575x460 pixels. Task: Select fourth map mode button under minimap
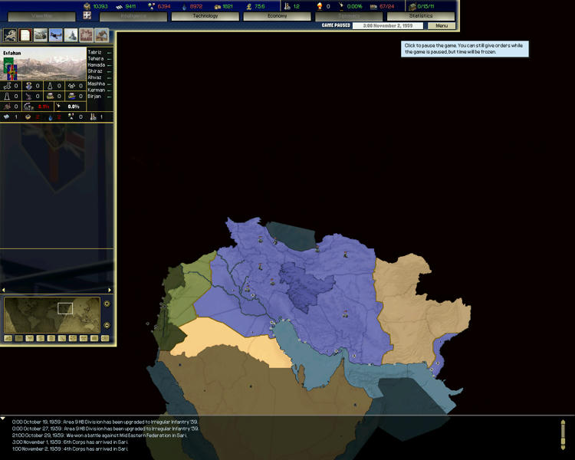pos(41,338)
